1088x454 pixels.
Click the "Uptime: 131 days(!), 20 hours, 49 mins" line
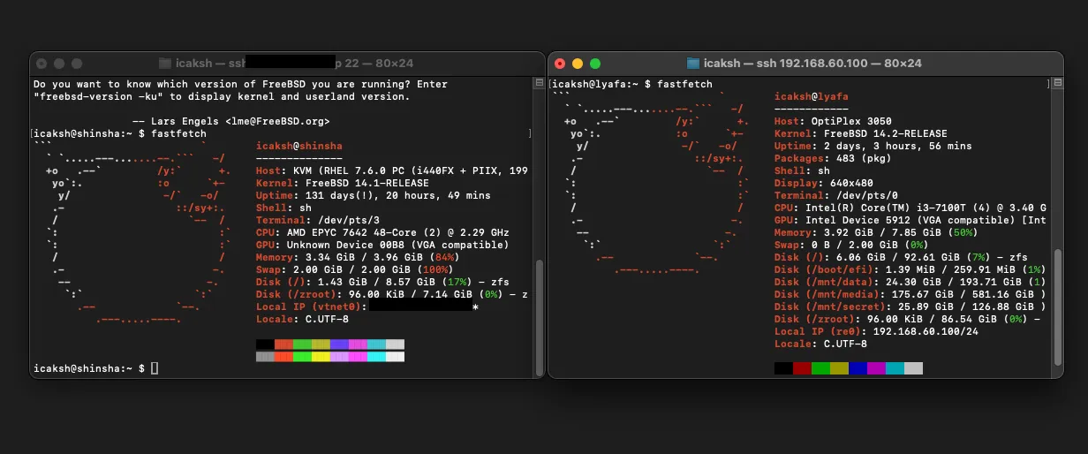tap(374, 195)
